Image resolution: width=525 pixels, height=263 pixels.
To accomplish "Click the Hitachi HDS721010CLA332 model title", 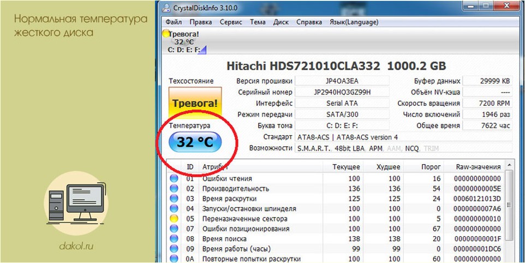I will pyautogui.click(x=303, y=66).
